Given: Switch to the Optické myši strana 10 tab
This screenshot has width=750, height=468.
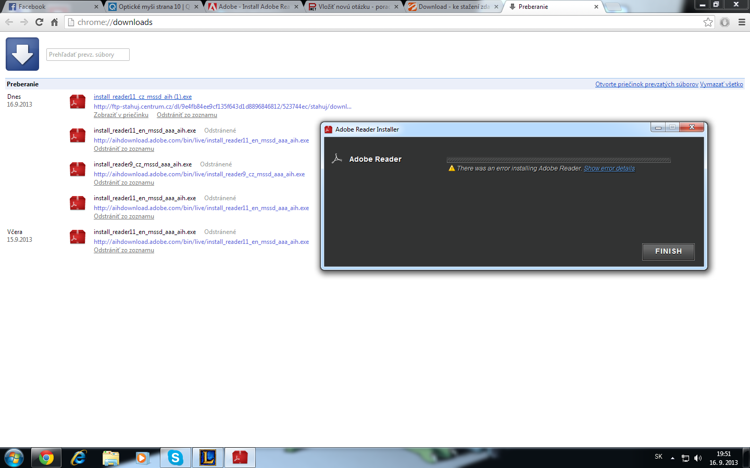Looking at the screenshot, I should pyautogui.click(x=152, y=7).
